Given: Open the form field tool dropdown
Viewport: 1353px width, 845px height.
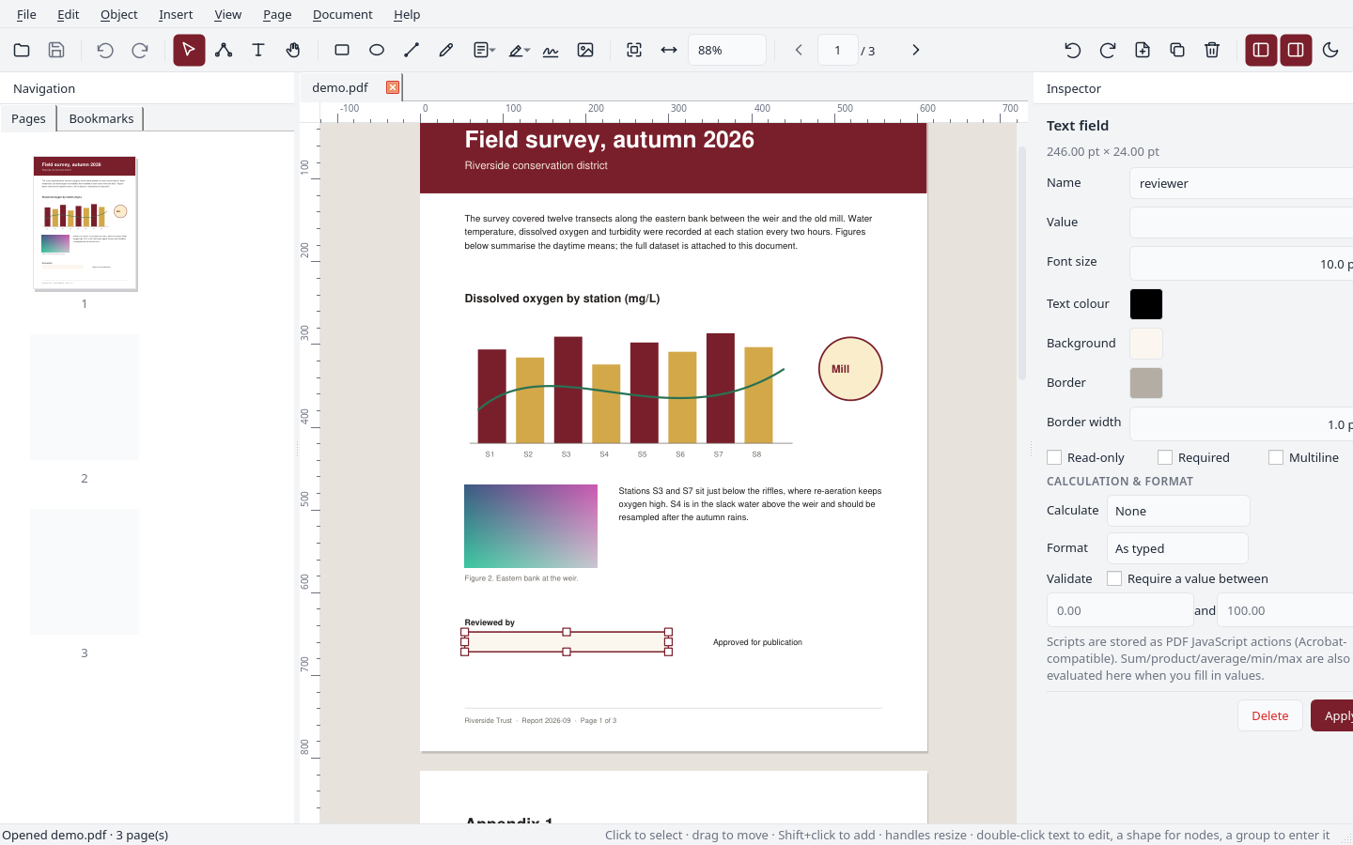Looking at the screenshot, I should 484,50.
